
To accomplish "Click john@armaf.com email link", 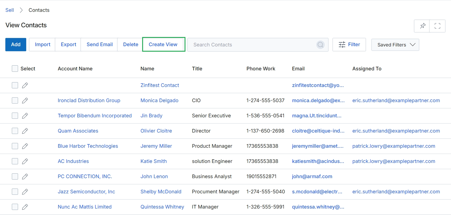I will click(312, 176).
